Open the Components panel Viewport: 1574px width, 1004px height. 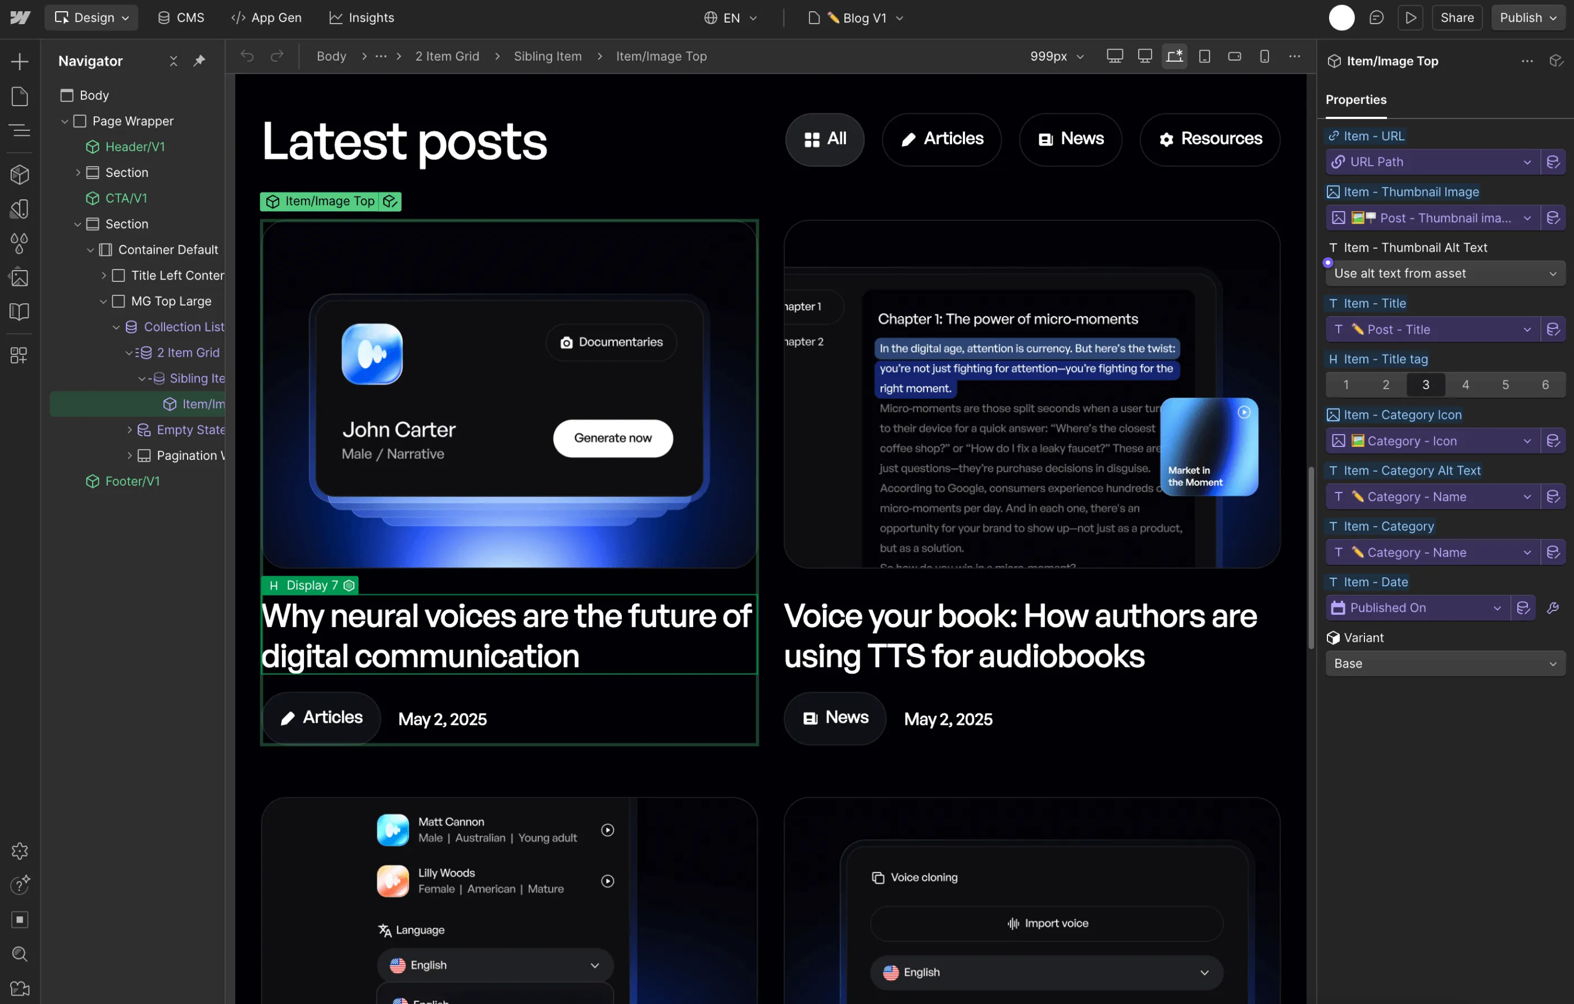point(19,175)
